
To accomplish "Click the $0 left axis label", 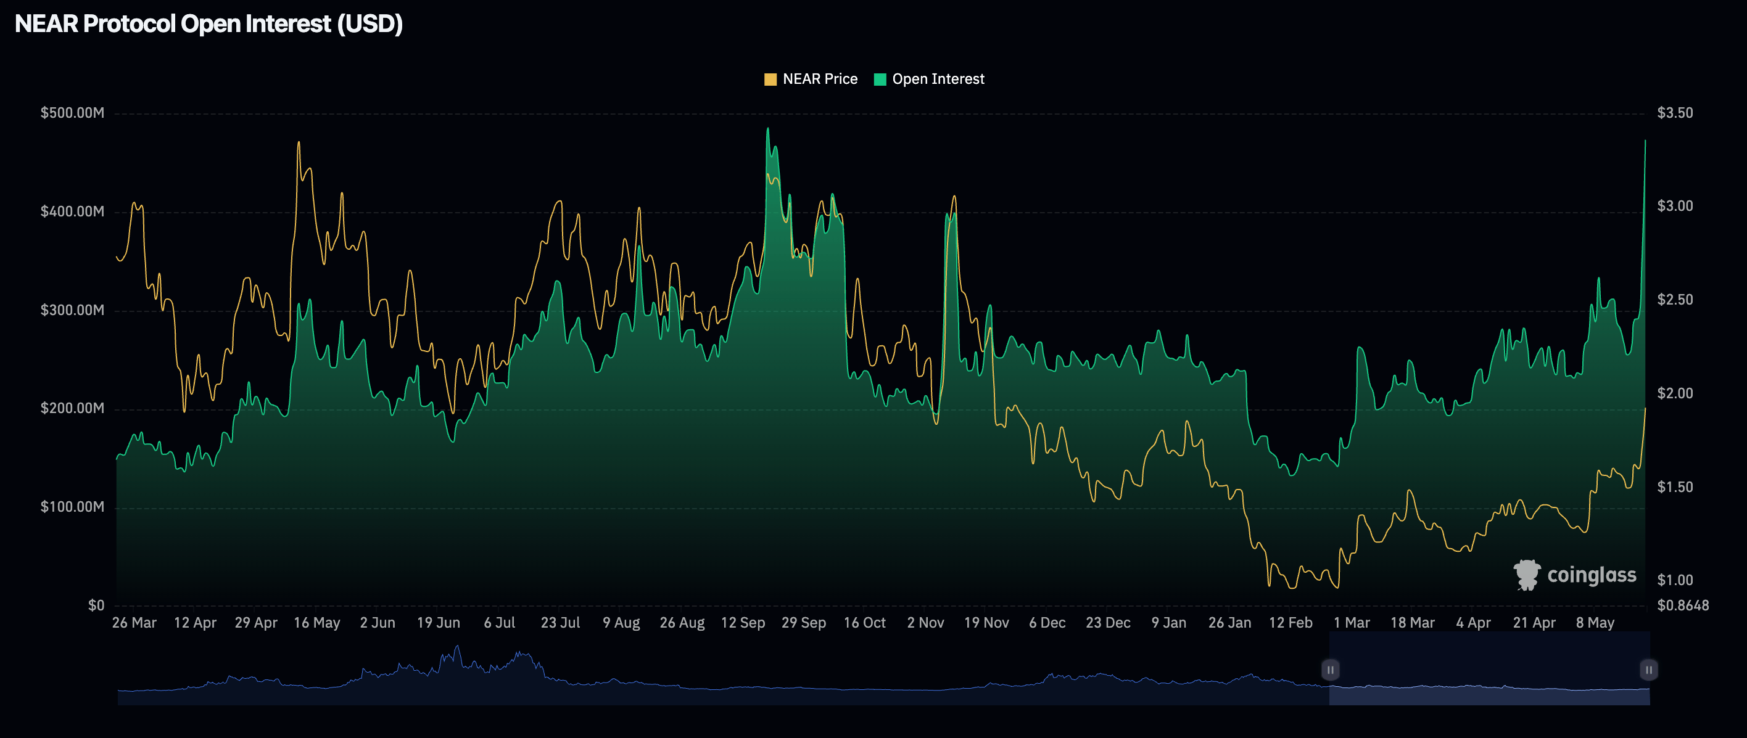I will point(96,605).
